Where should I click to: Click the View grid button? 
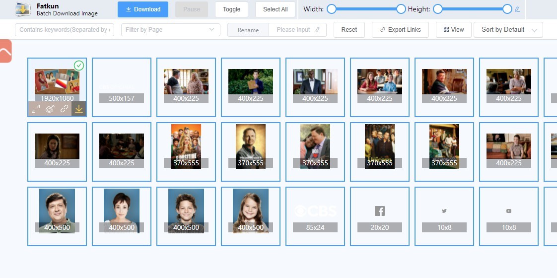454,30
